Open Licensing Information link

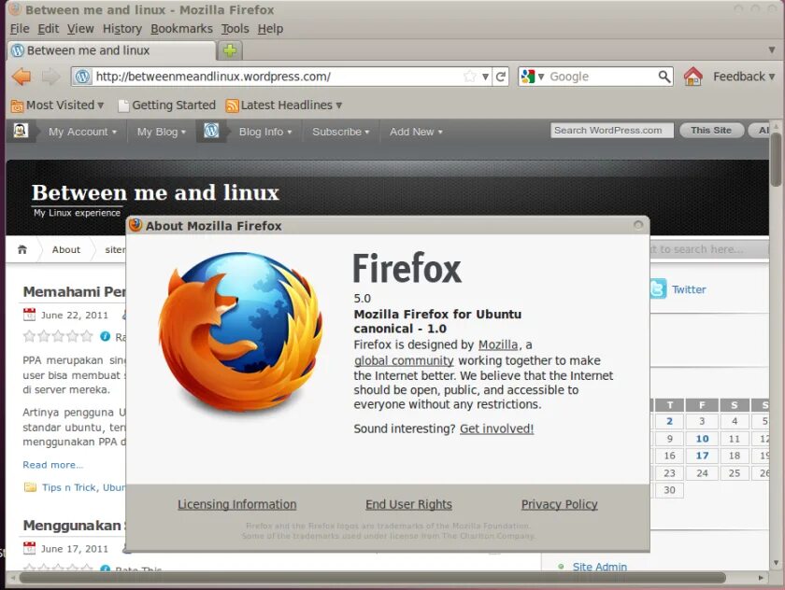coord(236,504)
